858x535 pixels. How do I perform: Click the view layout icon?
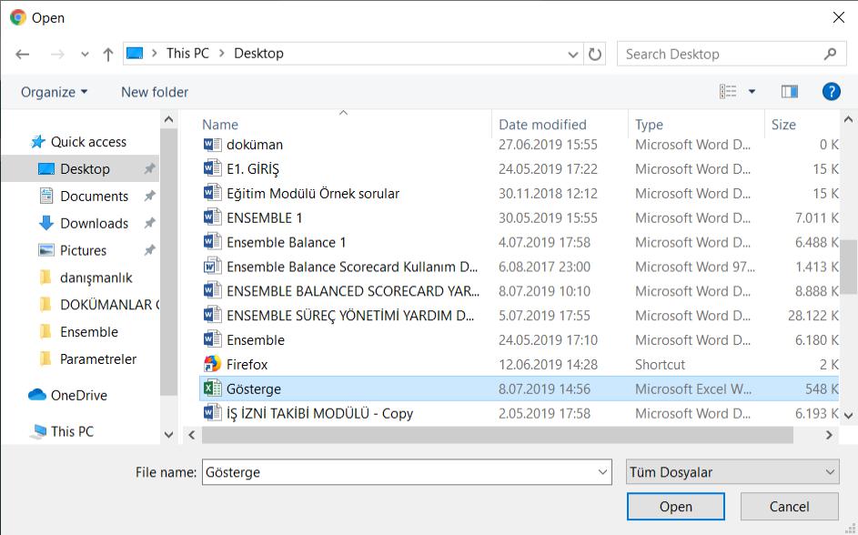point(728,92)
